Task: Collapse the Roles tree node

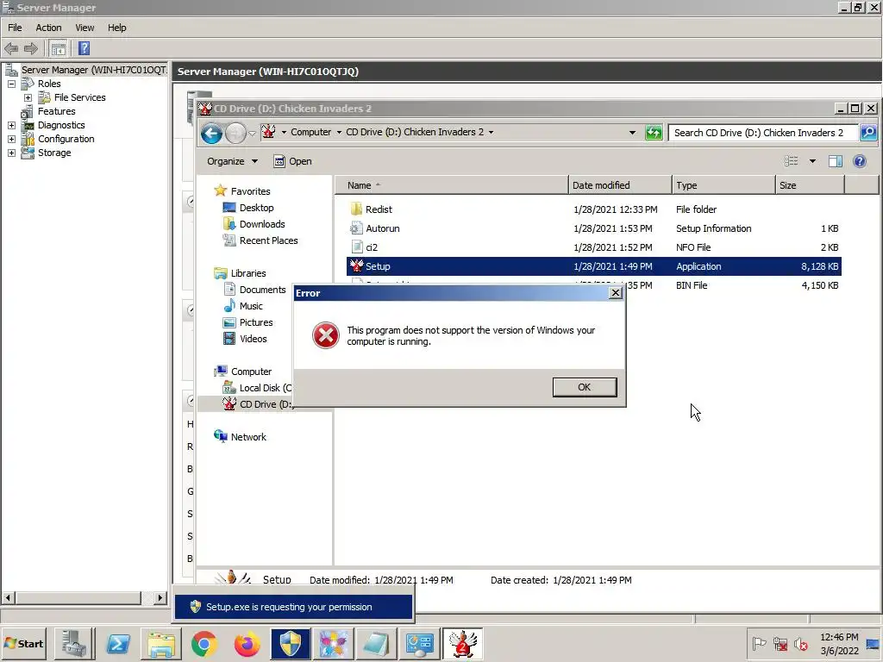Action: click(11, 84)
